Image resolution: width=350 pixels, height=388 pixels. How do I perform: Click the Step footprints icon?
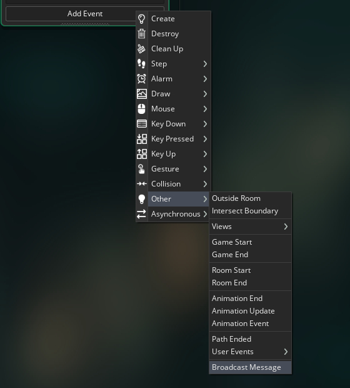[x=142, y=64]
